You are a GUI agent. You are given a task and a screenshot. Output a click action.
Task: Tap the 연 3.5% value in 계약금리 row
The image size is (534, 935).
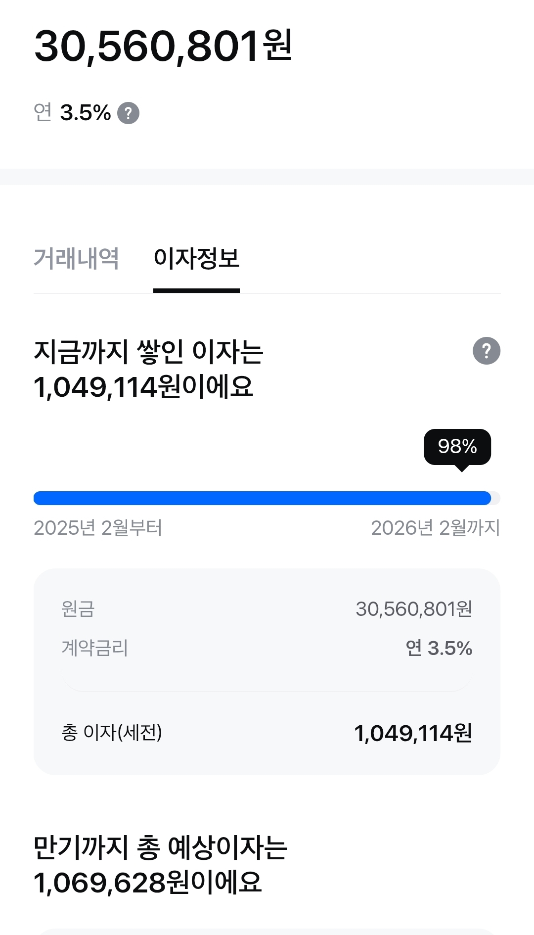pyautogui.click(x=439, y=648)
